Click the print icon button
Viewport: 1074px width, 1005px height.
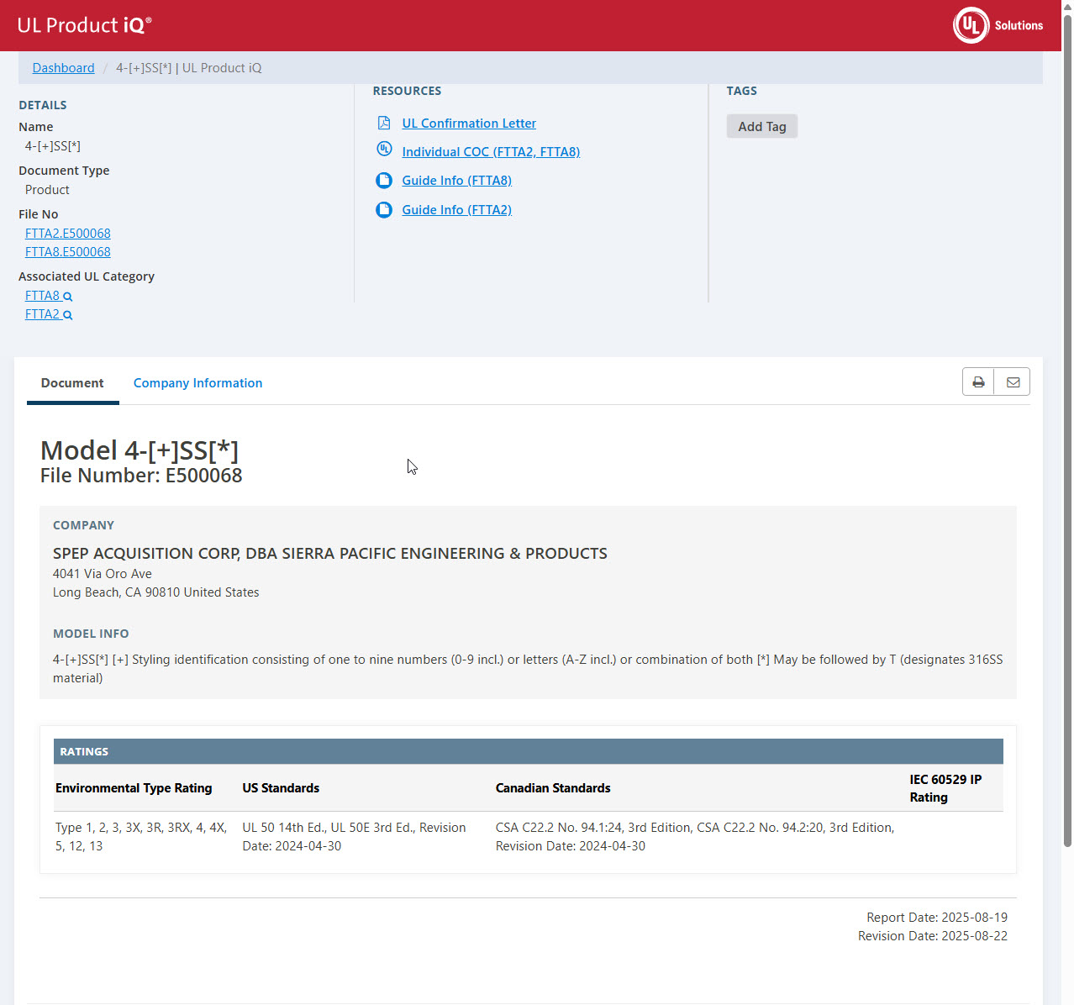978,382
